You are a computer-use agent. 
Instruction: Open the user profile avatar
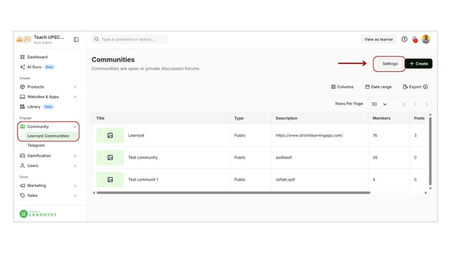(x=425, y=39)
